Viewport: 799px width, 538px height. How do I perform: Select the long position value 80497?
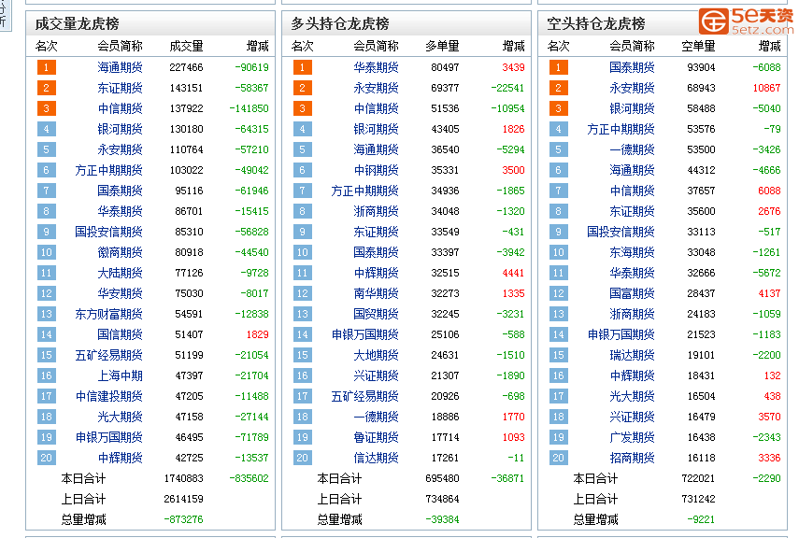pyautogui.click(x=445, y=67)
